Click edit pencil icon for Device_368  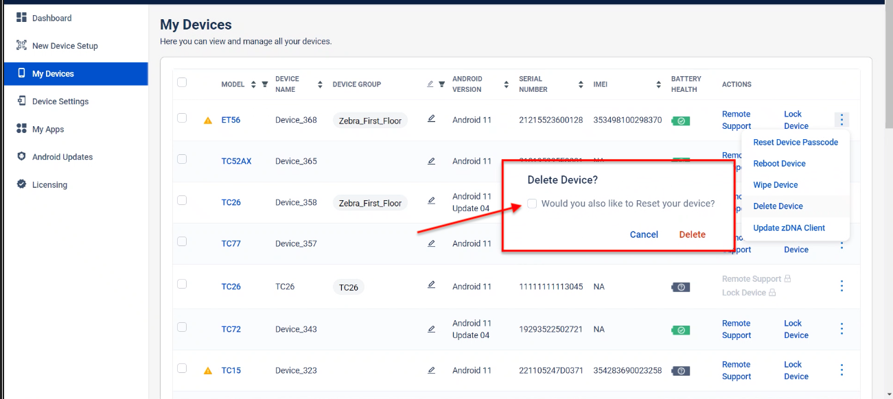[x=431, y=119]
